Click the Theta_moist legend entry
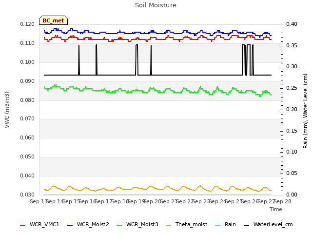The image size is (312, 234). 186,224
